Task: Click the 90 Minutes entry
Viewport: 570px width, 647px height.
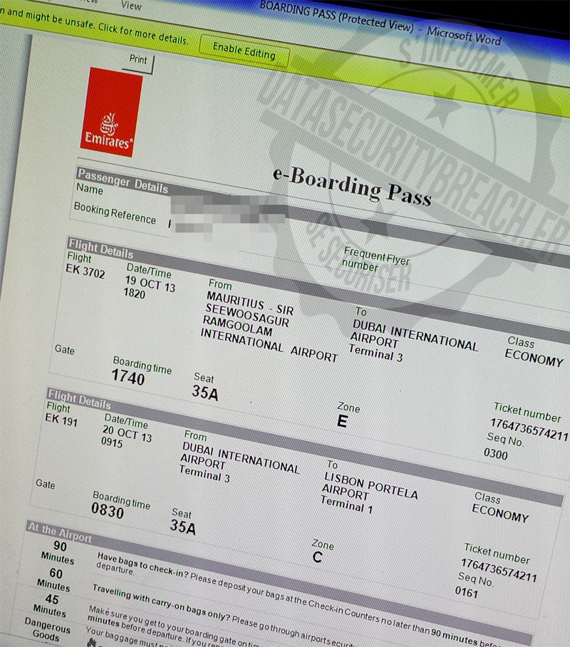Action: click(58, 552)
